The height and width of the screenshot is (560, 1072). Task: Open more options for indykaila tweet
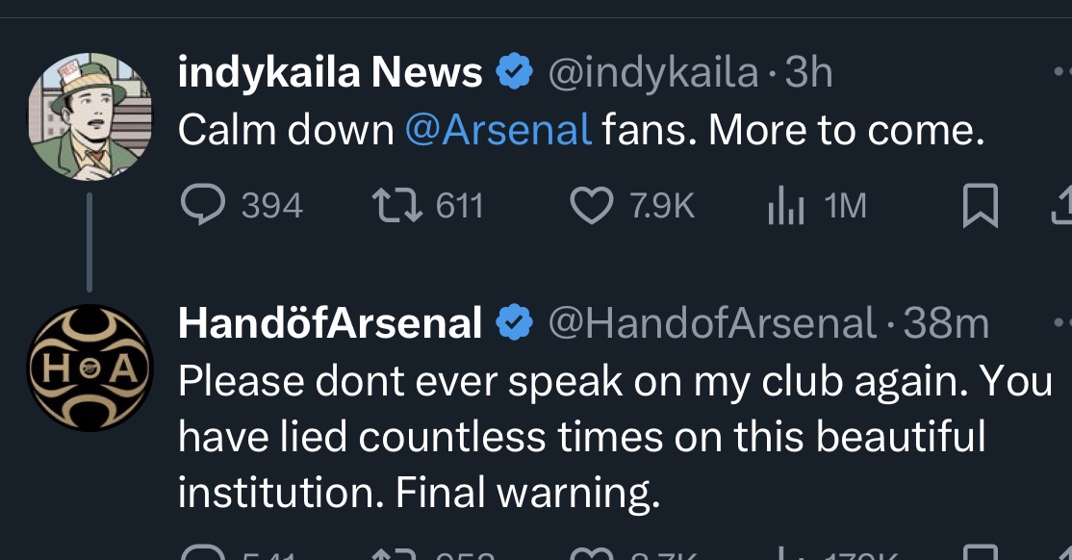1061,73
